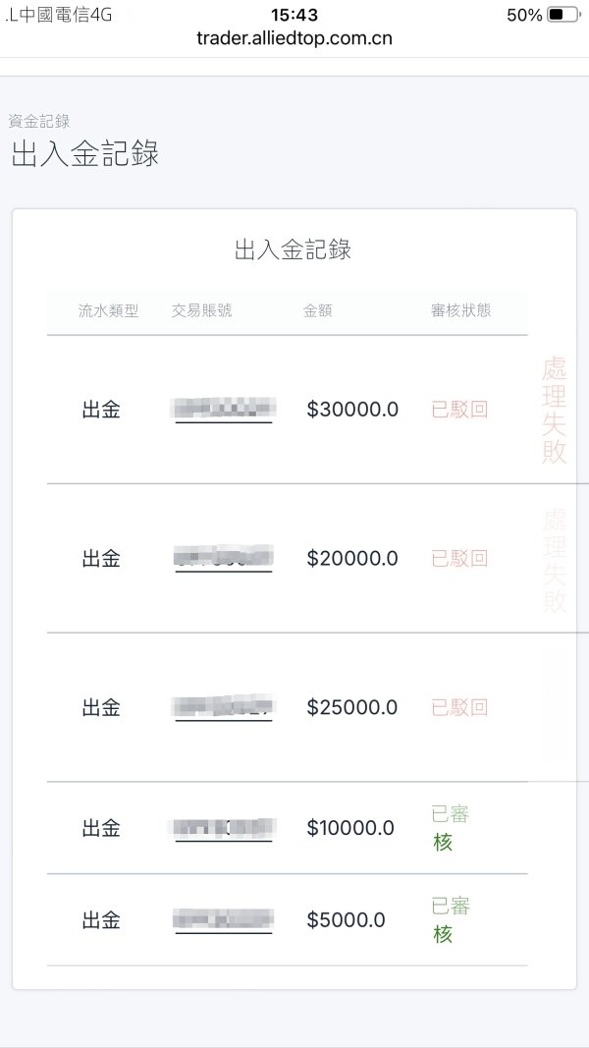Open the 資金記錄 breadcrumb link

pos(39,121)
